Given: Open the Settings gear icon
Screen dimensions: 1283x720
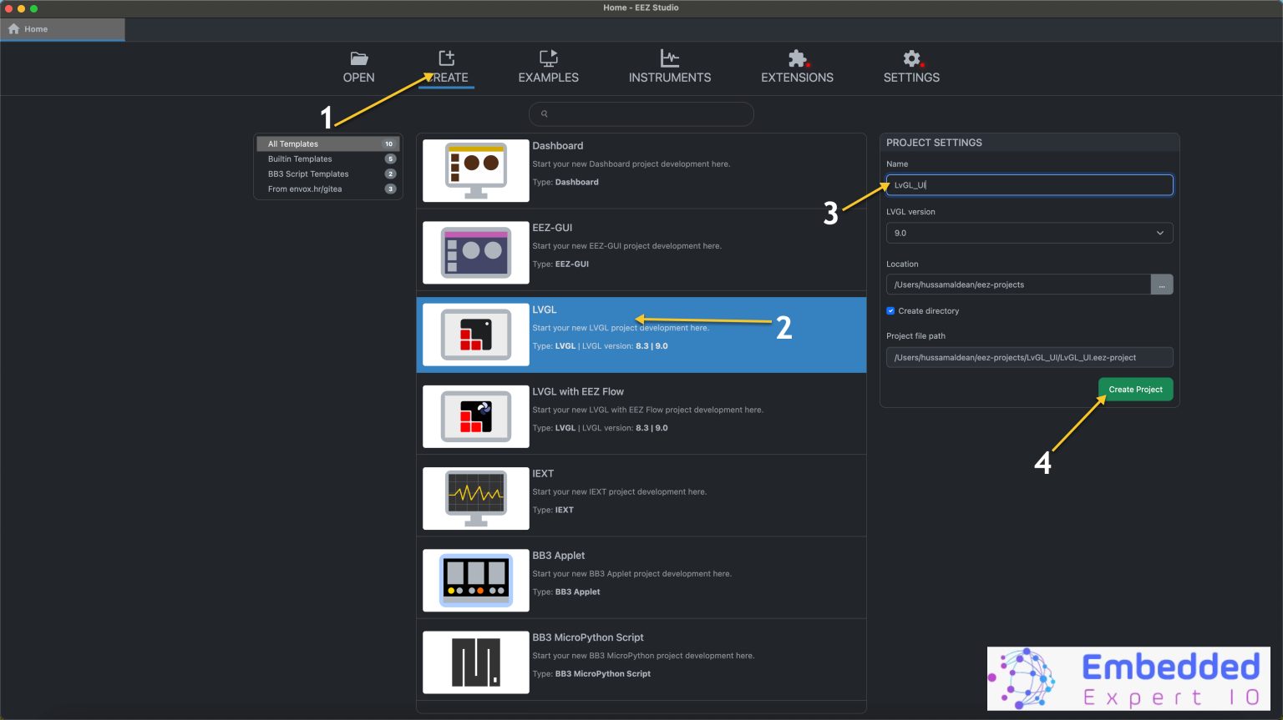Looking at the screenshot, I should [910, 58].
